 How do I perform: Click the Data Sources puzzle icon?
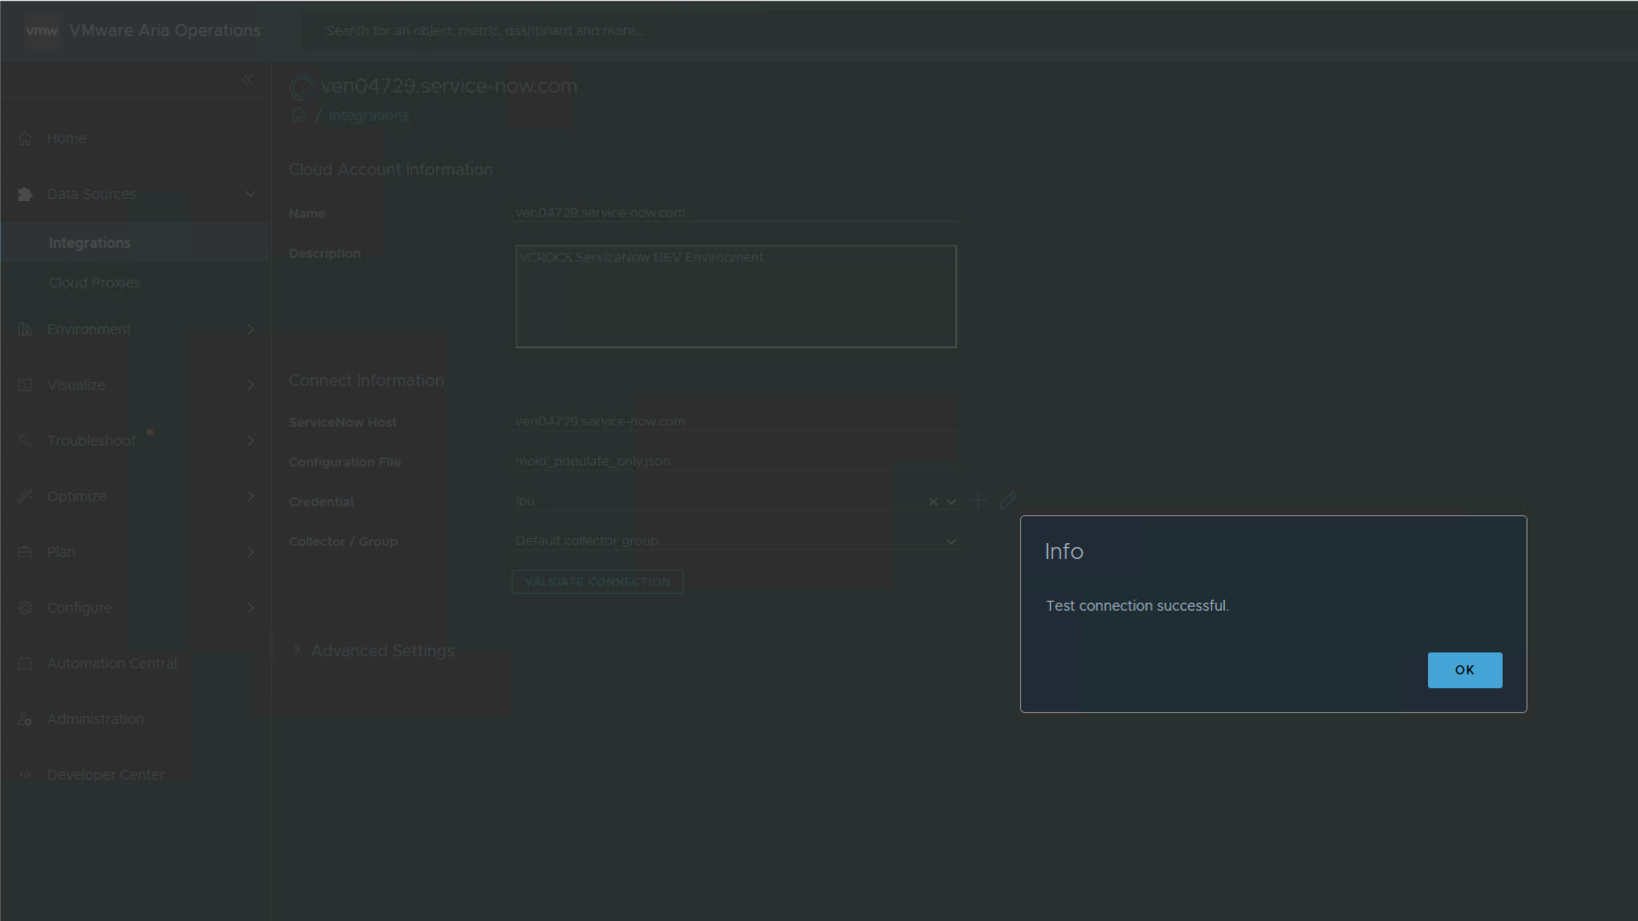pos(25,195)
